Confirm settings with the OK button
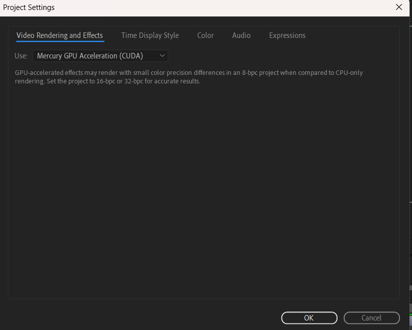 point(309,318)
